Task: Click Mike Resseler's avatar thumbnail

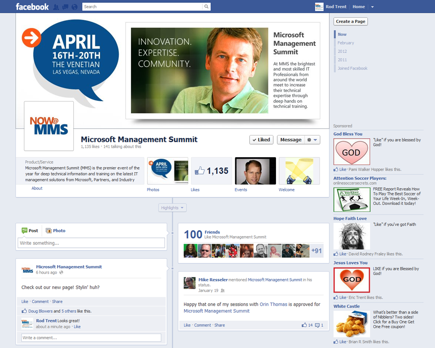Action: tap(190, 283)
